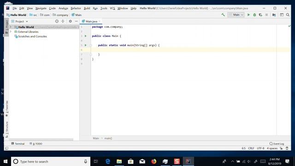The image size is (295, 166).
Task: Open File Explorer from taskbar
Action: (119, 161)
